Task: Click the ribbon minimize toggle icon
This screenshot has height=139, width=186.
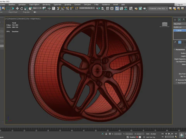Action: tap(35, 12)
